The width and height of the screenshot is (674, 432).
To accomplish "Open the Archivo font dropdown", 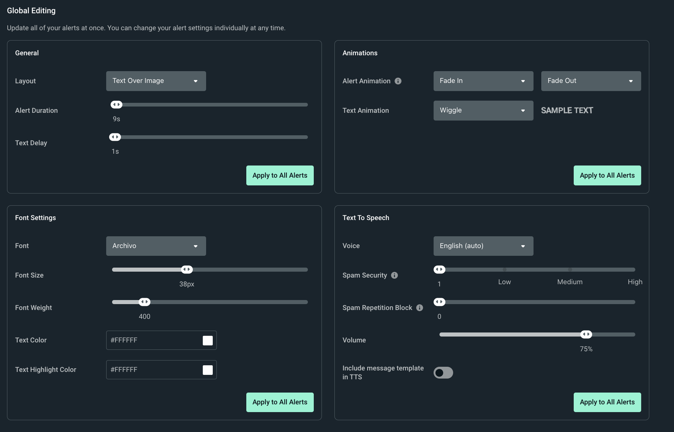I will pyautogui.click(x=156, y=246).
